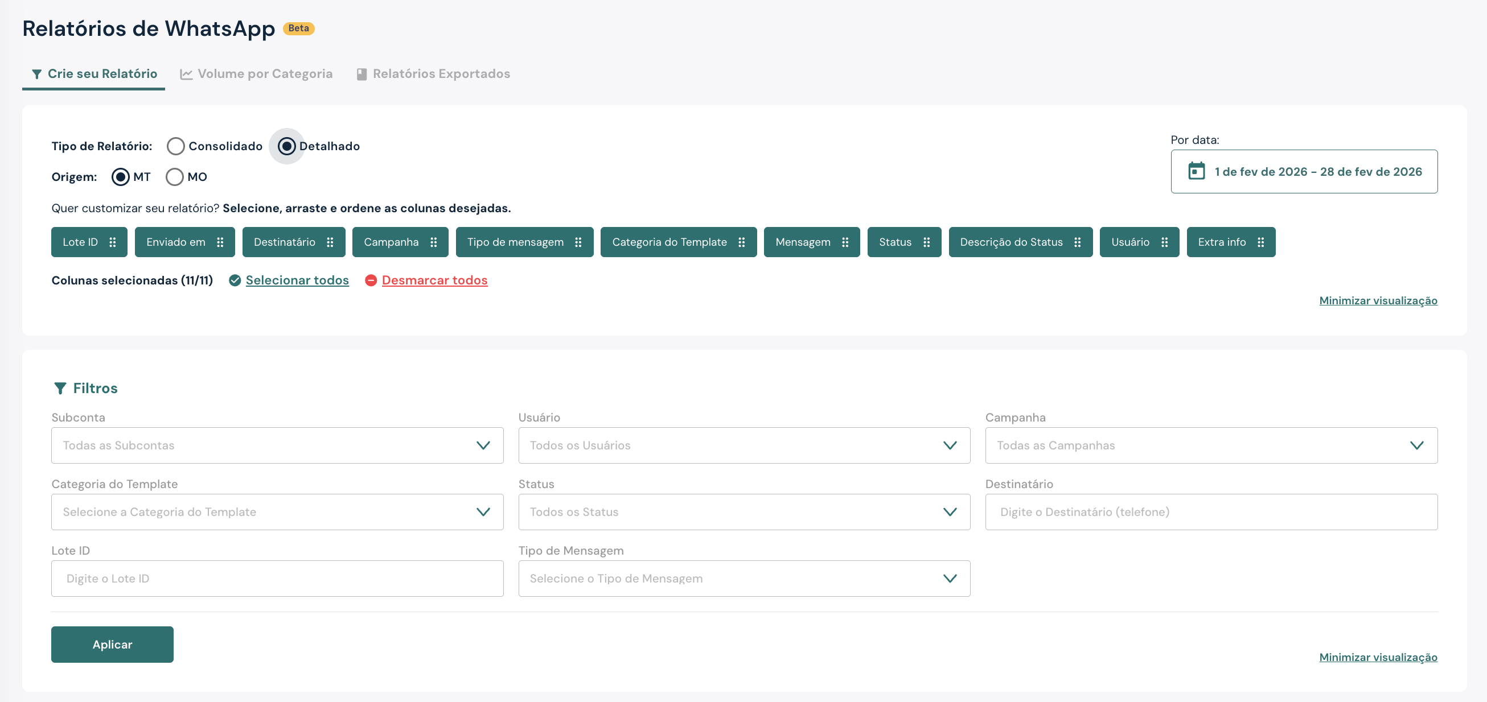Expand the Subconta dropdown
The image size is (1487, 702).
click(x=277, y=445)
